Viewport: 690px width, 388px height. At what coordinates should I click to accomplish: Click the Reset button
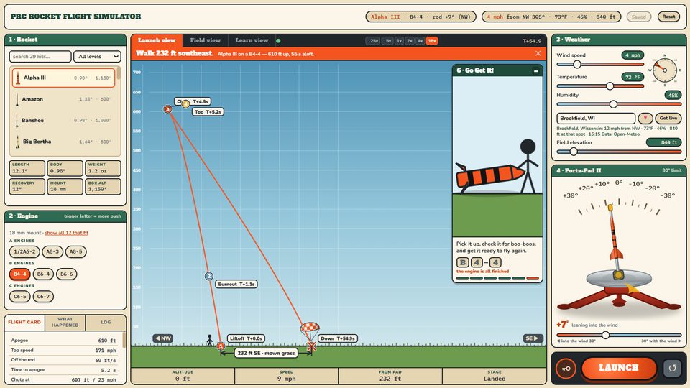(668, 17)
